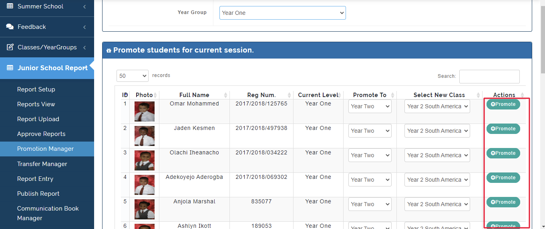Open new class dropdown for Jaden Kesmen

(x=437, y=131)
